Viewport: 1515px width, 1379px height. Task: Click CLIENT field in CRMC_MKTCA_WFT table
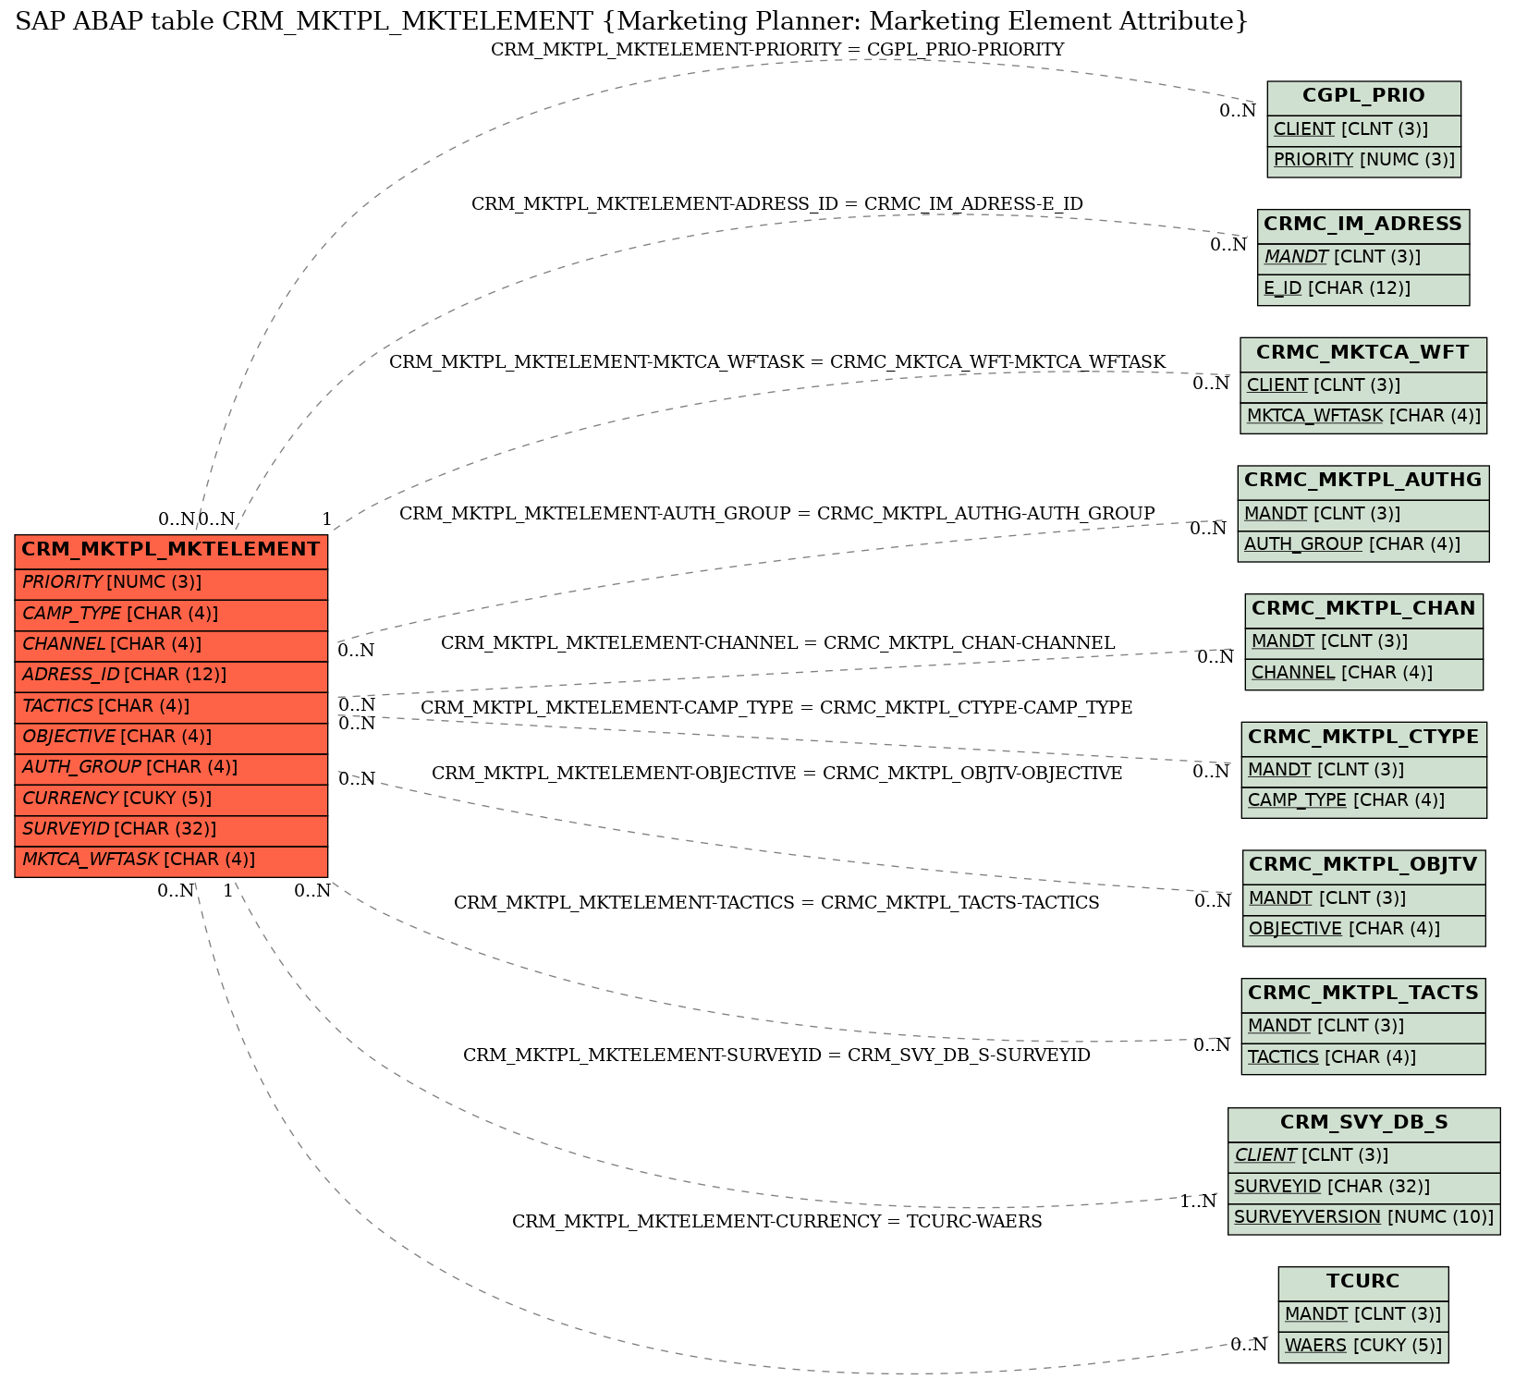click(1362, 386)
